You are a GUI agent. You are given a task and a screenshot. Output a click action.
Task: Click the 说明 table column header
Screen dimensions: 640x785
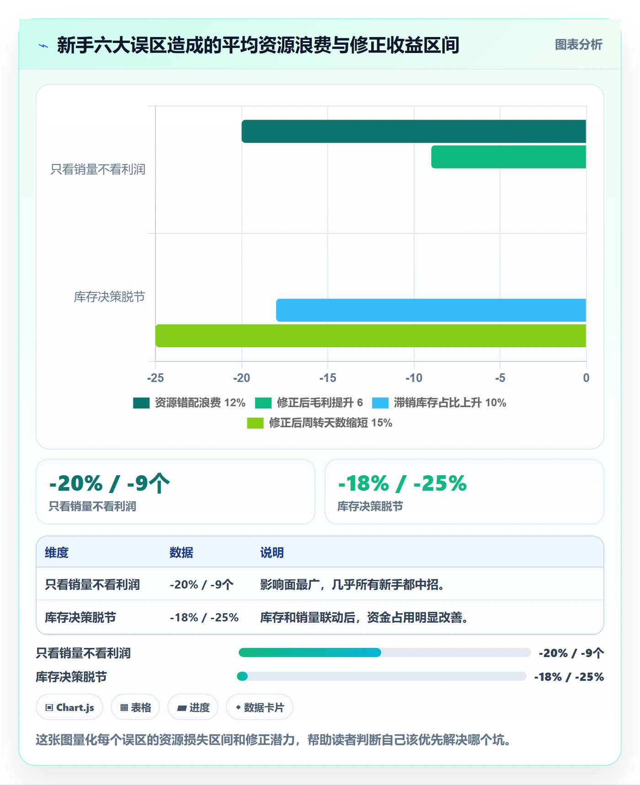tap(272, 552)
